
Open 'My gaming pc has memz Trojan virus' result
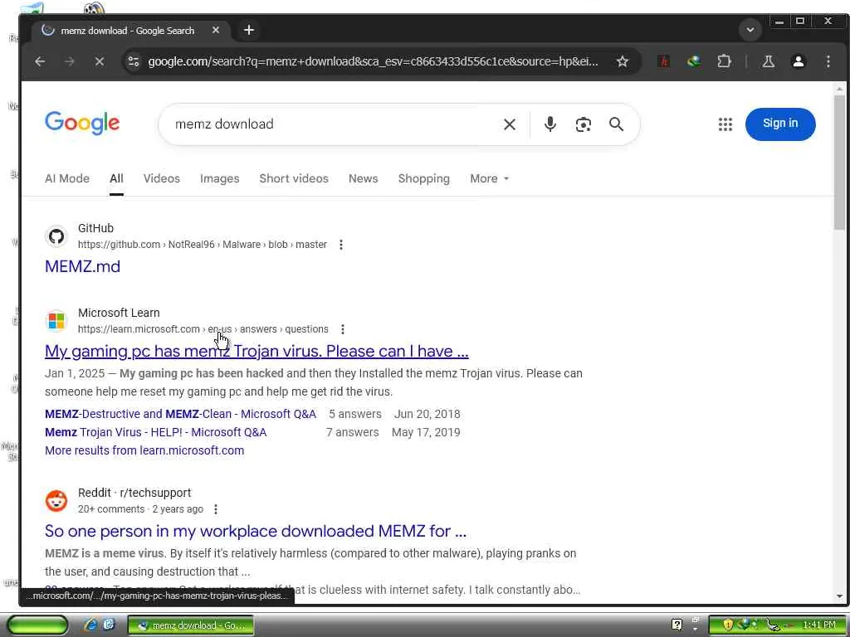tap(256, 351)
